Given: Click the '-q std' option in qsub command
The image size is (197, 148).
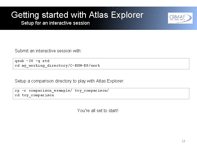Looking at the screenshot, I should 42,61.
